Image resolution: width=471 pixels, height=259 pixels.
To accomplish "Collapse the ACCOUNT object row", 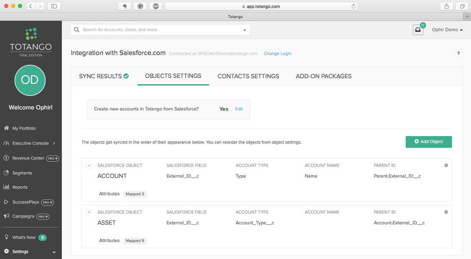I will [x=89, y=165].
